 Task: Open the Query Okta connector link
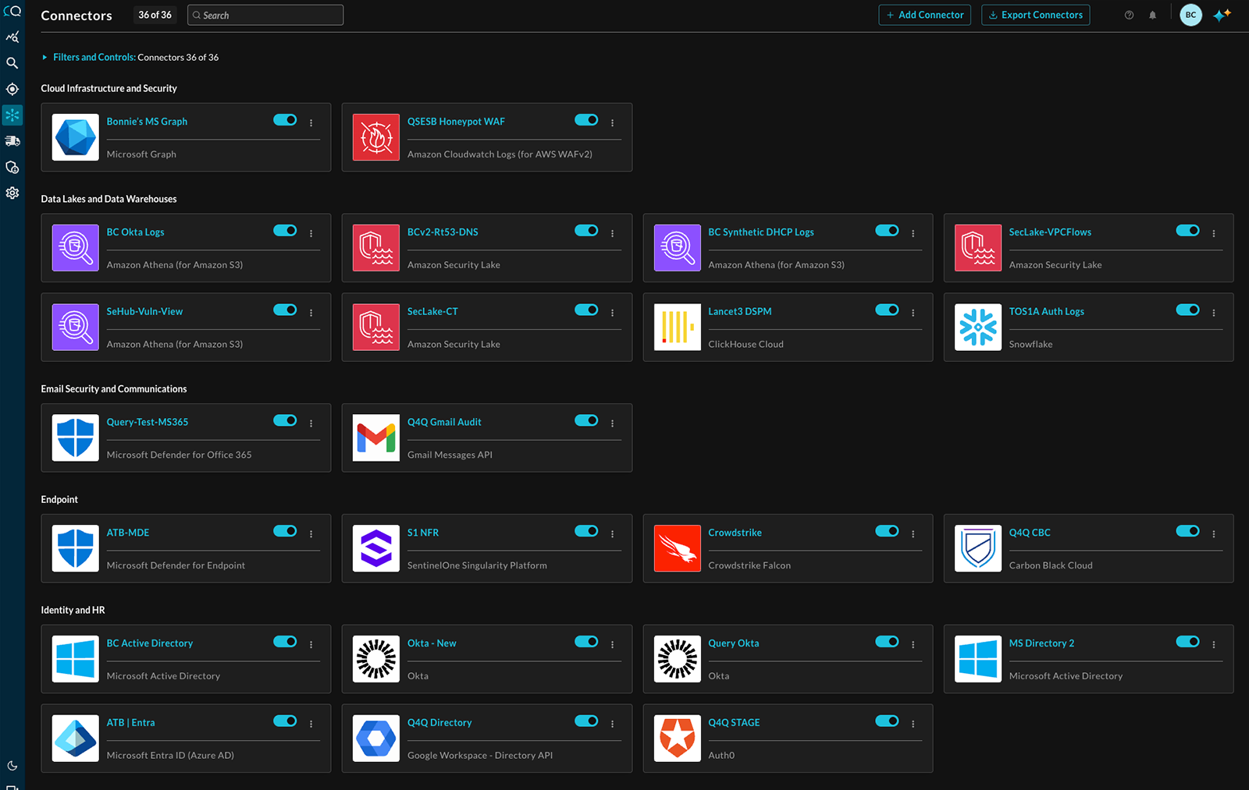click(x=733, y=643)
